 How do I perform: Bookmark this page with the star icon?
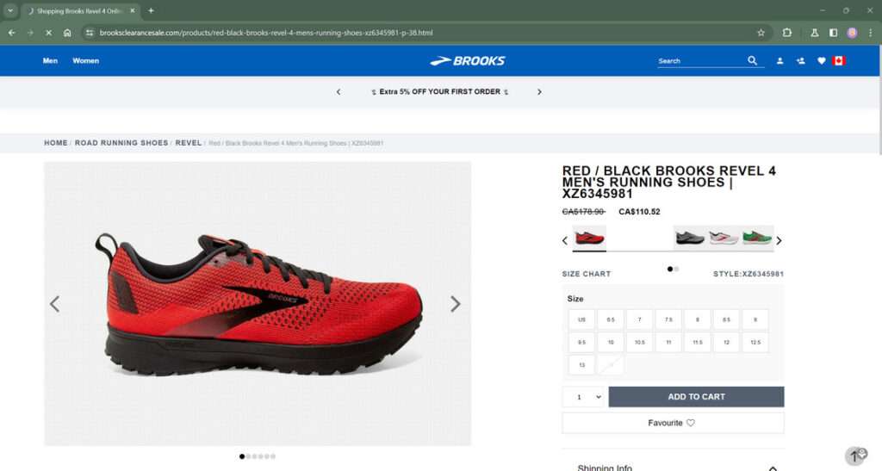pyautogui.click(x=761, y=33)
